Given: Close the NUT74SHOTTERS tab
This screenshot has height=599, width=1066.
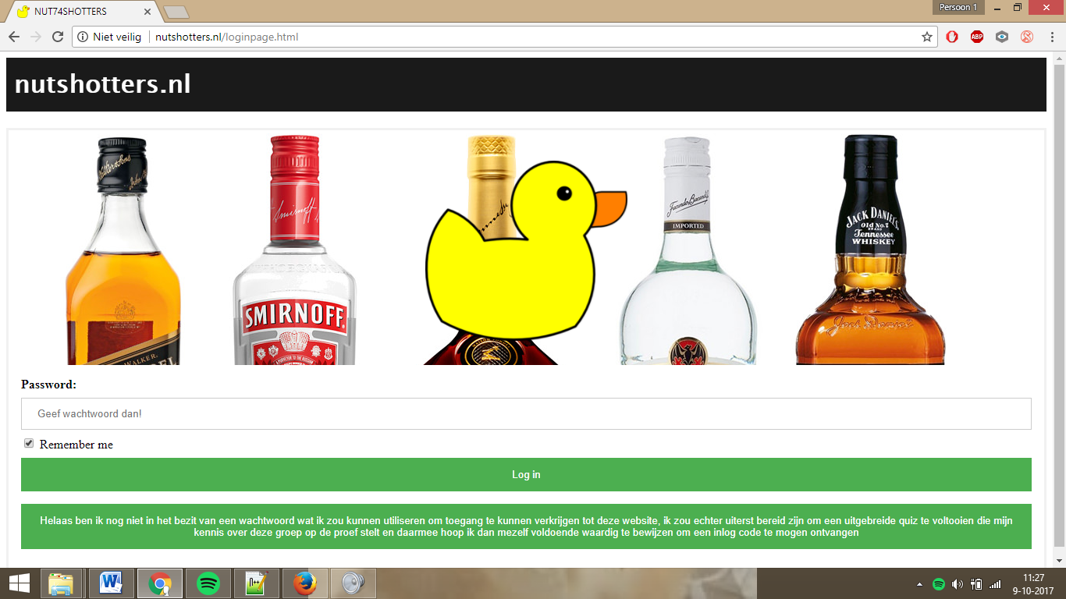Looking at the screenshot, I should [147, 12].
